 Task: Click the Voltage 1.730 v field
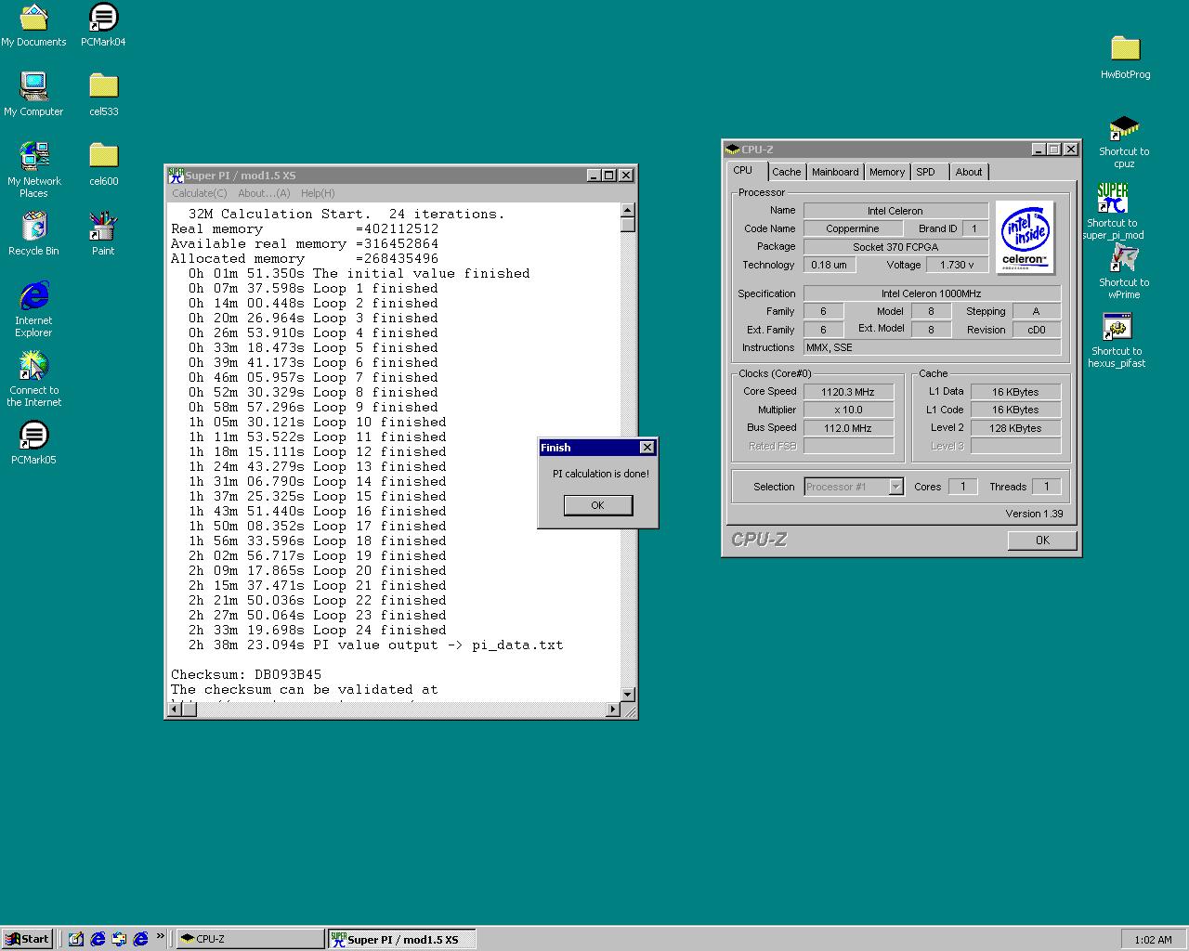pyautogui.click(x=958, y=265)
